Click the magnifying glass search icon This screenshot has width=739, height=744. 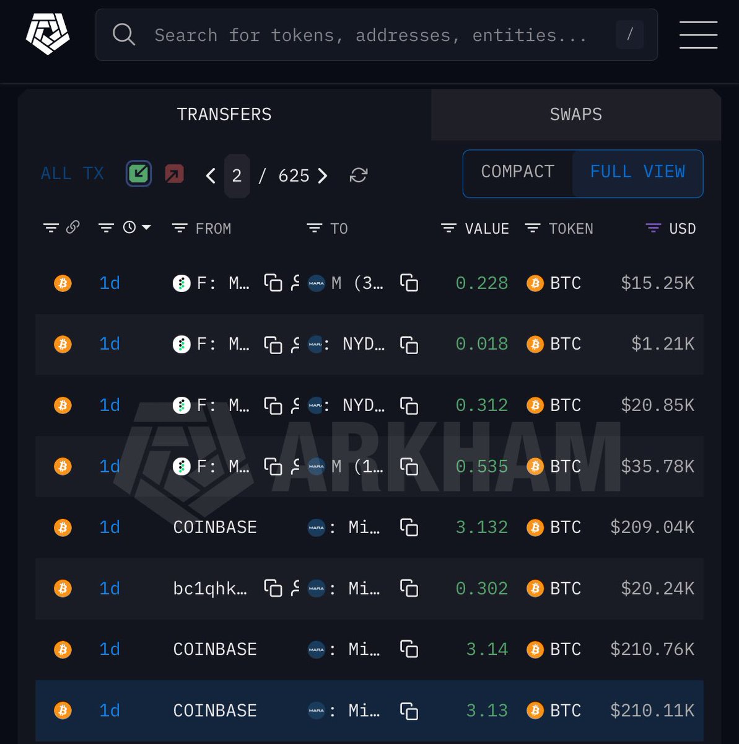pyautogui.click(x=123, y=35)
